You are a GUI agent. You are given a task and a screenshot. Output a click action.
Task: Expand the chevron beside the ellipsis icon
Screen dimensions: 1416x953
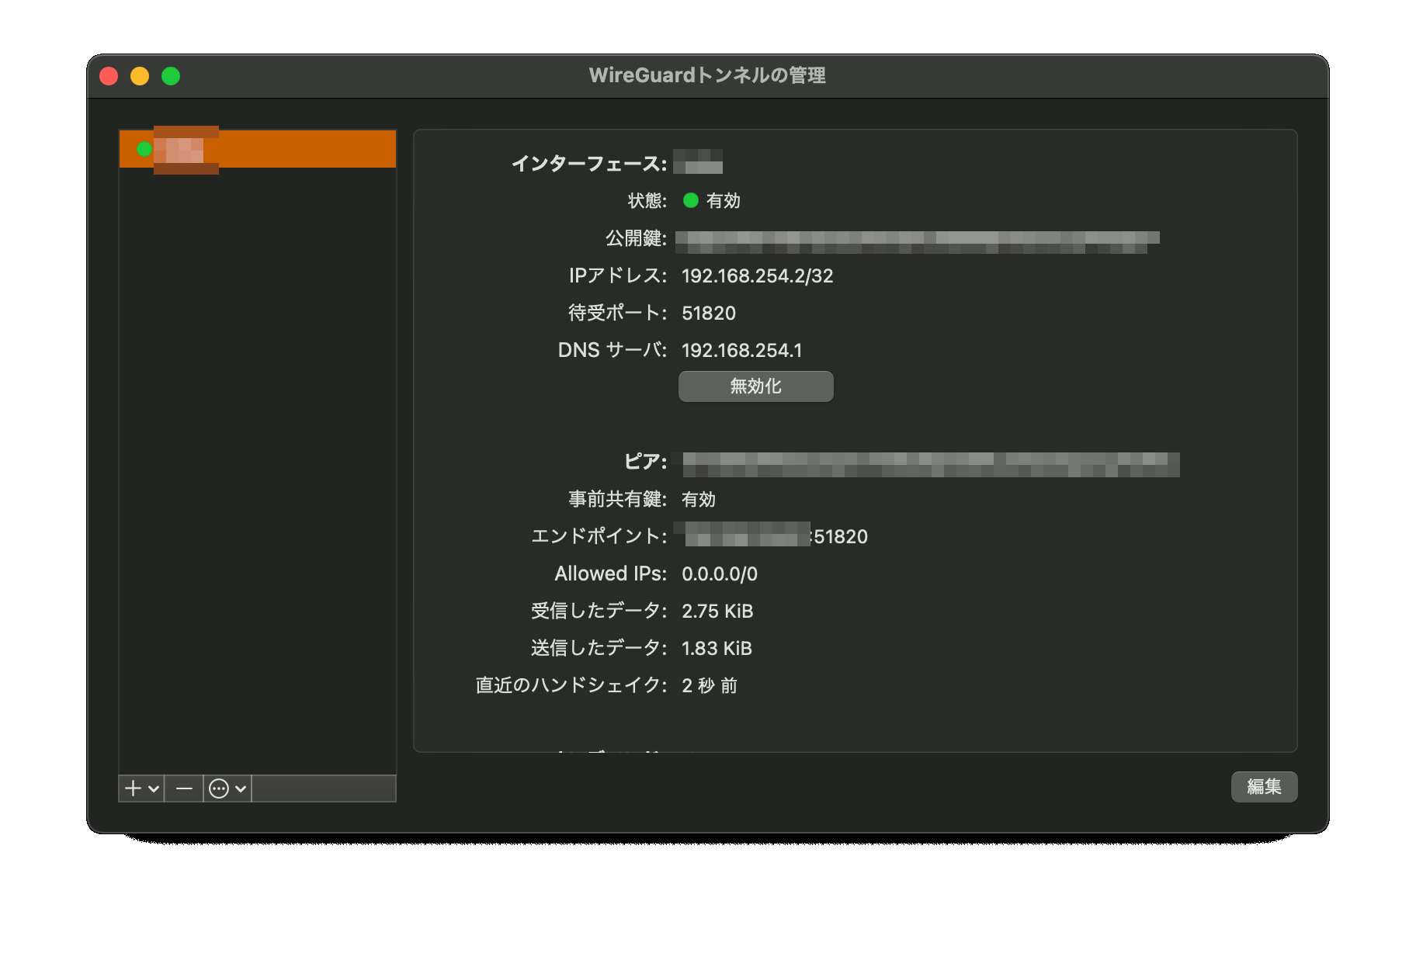point(241,789)
